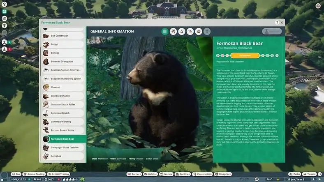The width and height of the screenshot is (324, 182).
Task: Click the green smiley happiness icon
Action: [x=82, y=180]
